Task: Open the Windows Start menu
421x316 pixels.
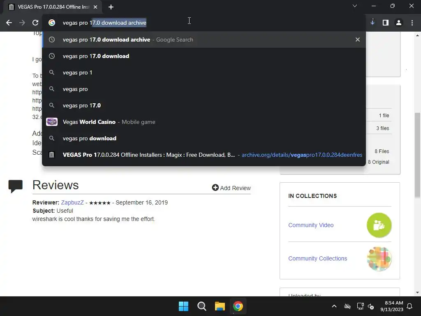Action: tap(184, 306)
